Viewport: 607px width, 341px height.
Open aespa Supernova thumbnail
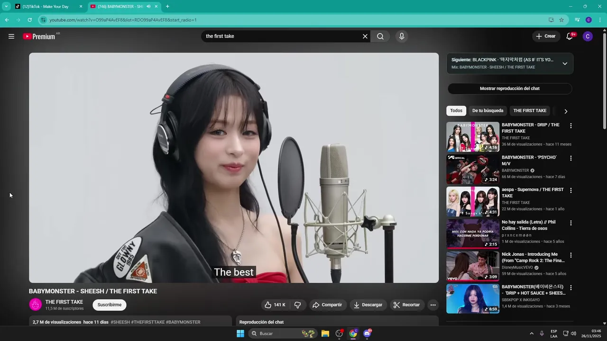(473, 201)
